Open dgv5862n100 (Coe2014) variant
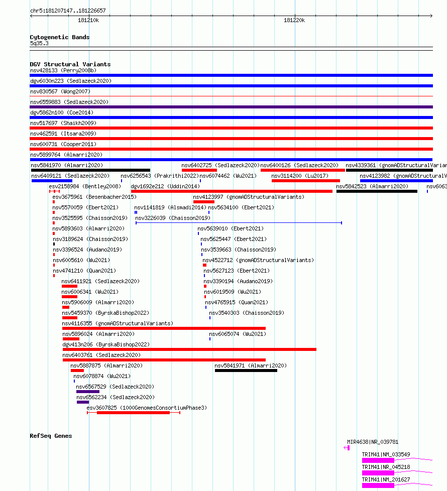The height and width of the screenshot is (491, 447). point(62,113)
